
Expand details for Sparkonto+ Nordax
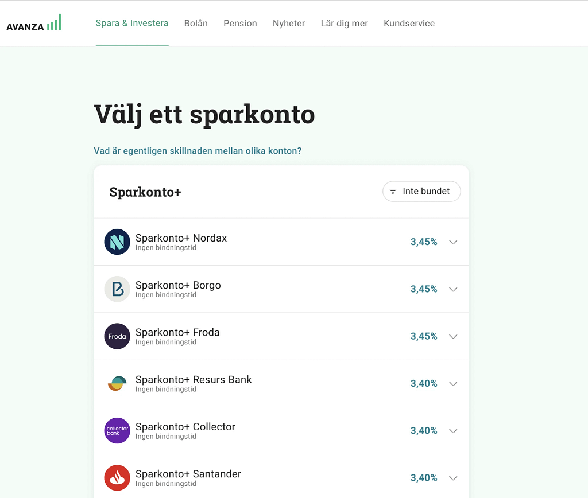pos(453,242)
